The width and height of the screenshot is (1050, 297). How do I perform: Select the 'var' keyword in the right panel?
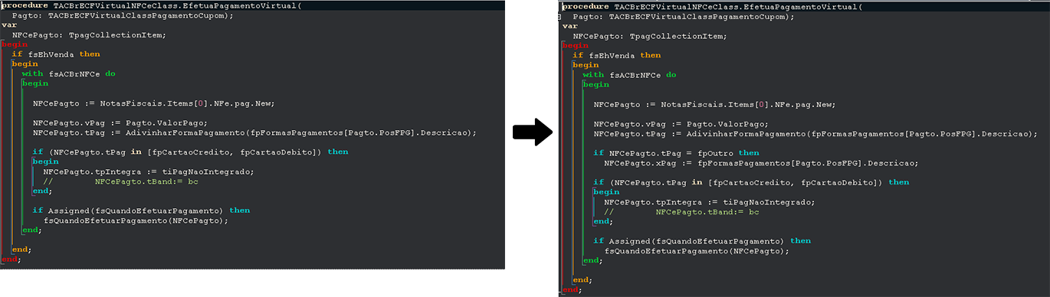point(570,26)
